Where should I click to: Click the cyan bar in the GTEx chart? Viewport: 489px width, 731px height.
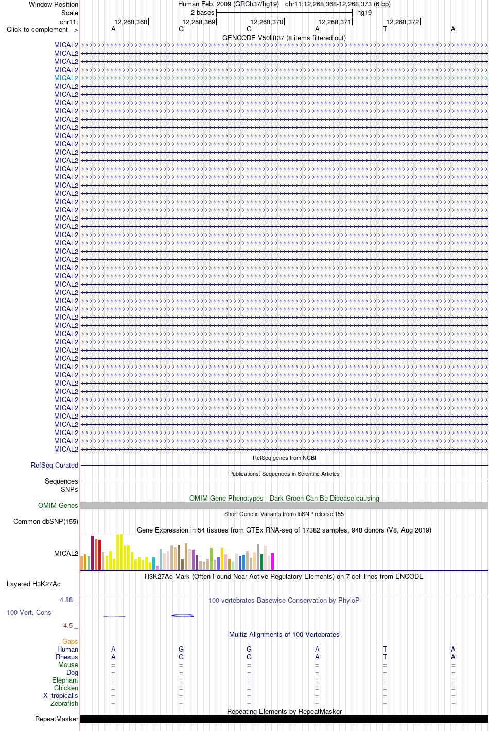point(153,563)
